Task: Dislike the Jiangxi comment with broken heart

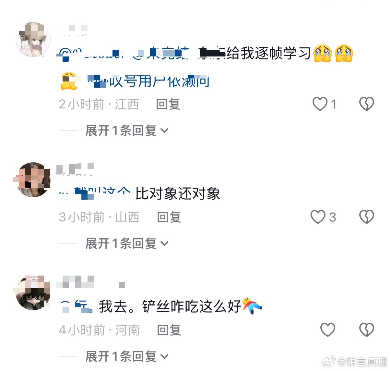Action: [367, 104]
